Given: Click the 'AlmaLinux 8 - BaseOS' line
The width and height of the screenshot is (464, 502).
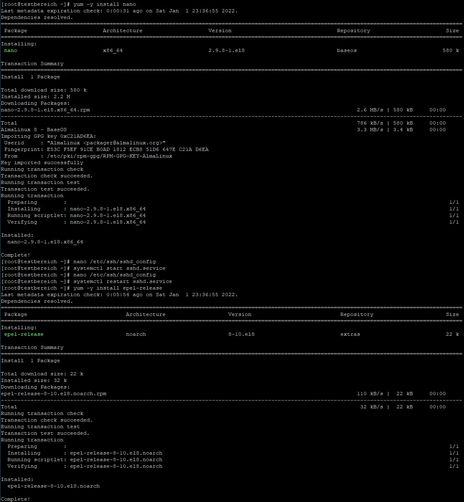Looking at the screenshot, I should [x=34, y=130].
